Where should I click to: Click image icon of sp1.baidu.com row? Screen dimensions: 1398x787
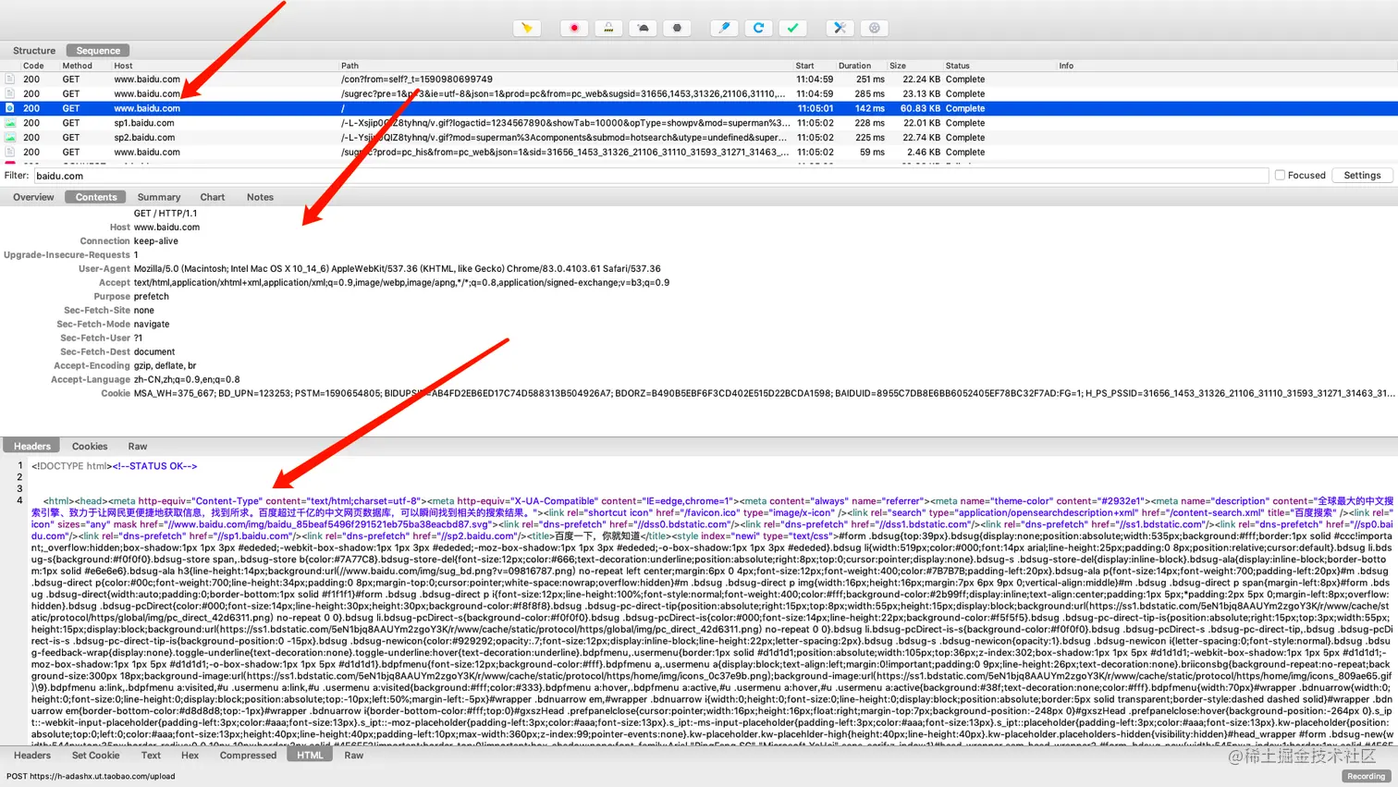click(10, 123)
